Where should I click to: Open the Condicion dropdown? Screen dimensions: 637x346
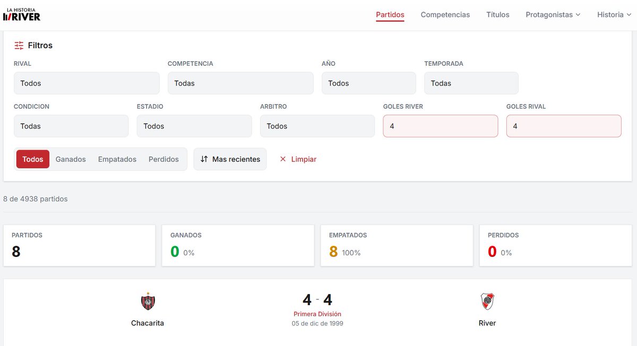coord(71,126)
